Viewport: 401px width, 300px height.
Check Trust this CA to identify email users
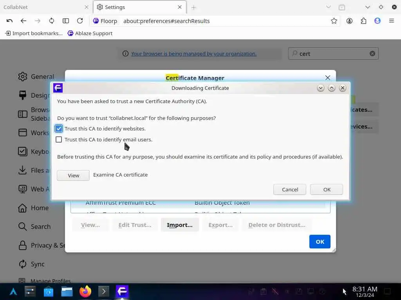[x=59, y=139]
